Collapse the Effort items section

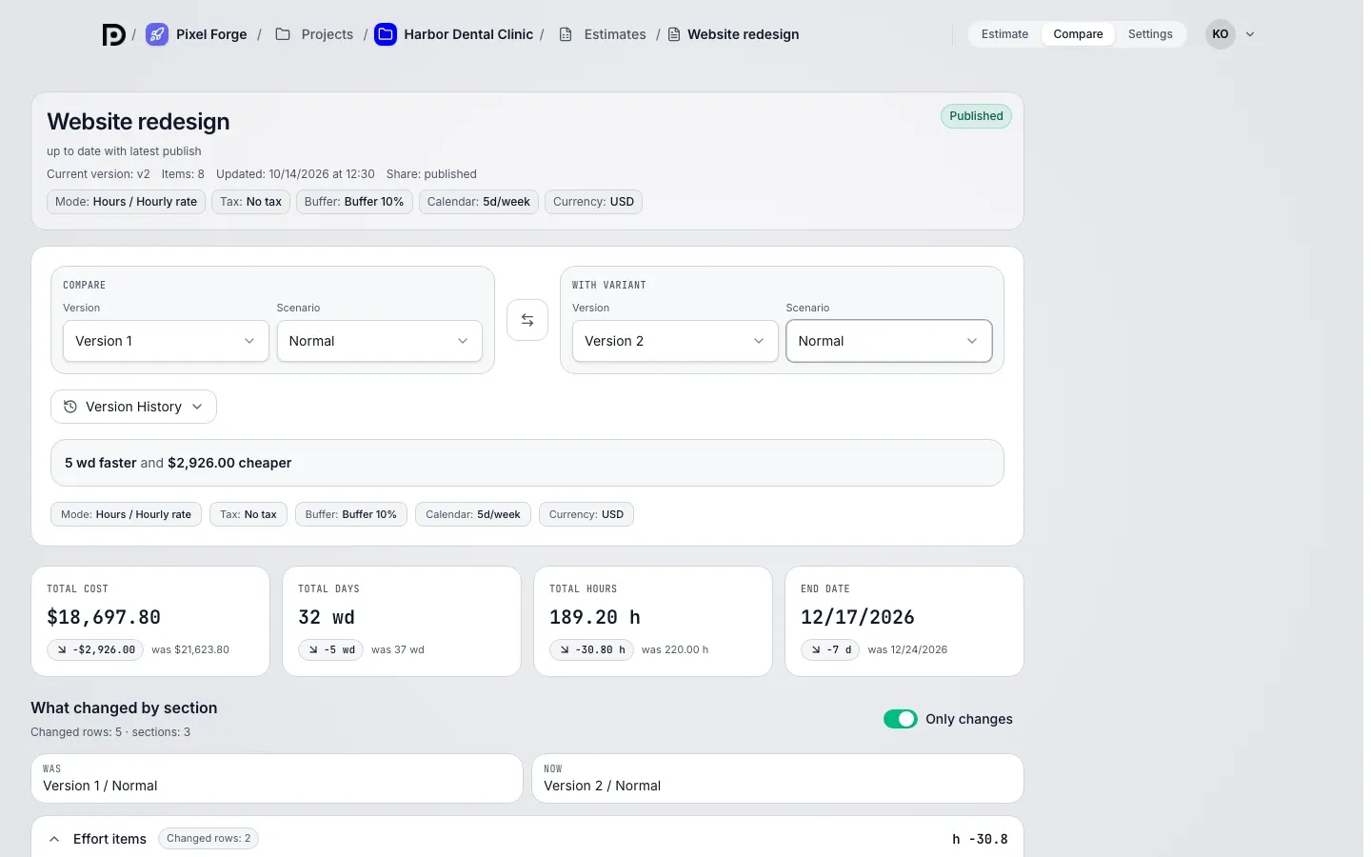54,839
